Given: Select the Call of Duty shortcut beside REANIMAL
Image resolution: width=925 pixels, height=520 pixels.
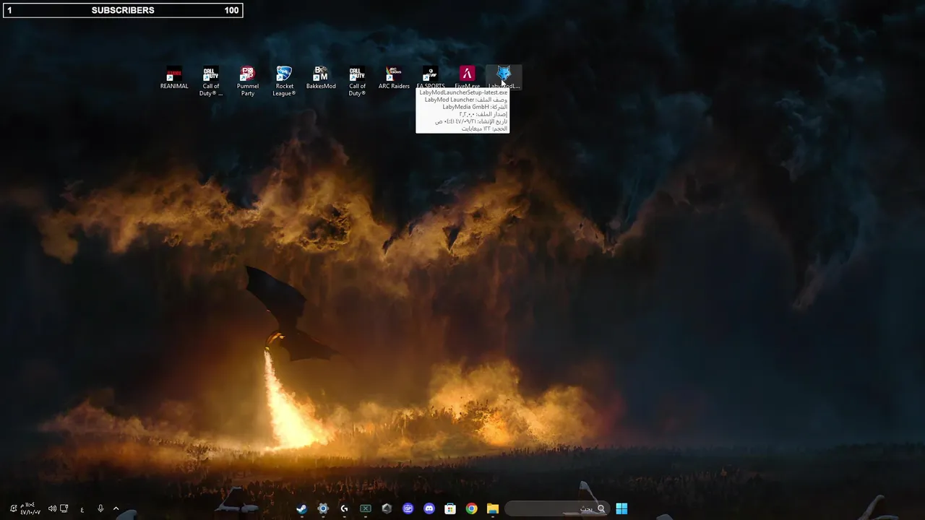Looking at the screenshot, I should click(x=211, y=81).
